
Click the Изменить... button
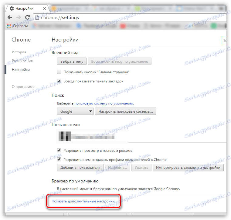tap(117, 168)
